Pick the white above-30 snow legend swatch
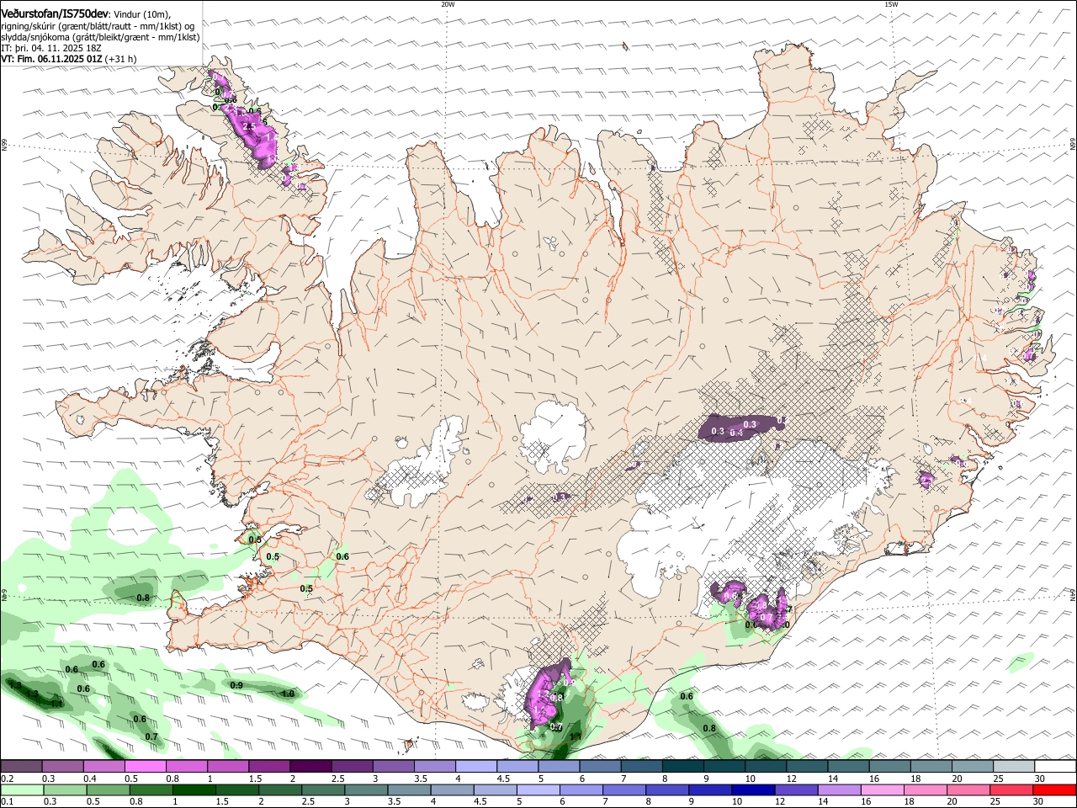The height and width of the screenshot is (808, 1077). 1056,767
